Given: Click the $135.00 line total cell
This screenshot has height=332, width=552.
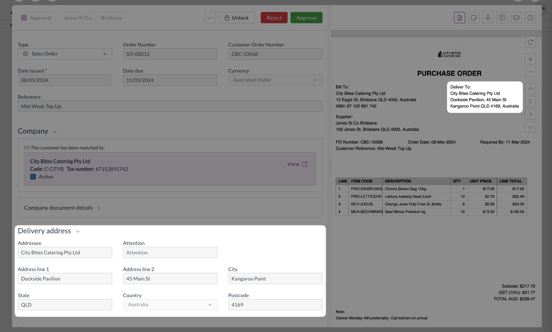Looking at the screenshot, I should coord(512,212).
